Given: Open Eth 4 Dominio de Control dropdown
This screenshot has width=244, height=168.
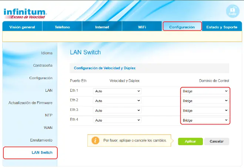Looking at the screenshot, I should tap(205, 120).
